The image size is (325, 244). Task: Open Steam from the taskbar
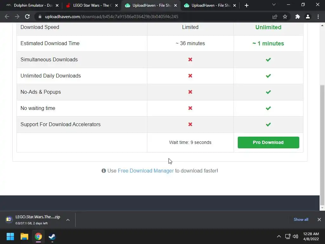click(52, 236)
